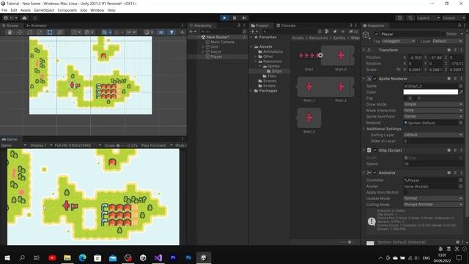Click the Rotation Z input field

coord(456,64)
